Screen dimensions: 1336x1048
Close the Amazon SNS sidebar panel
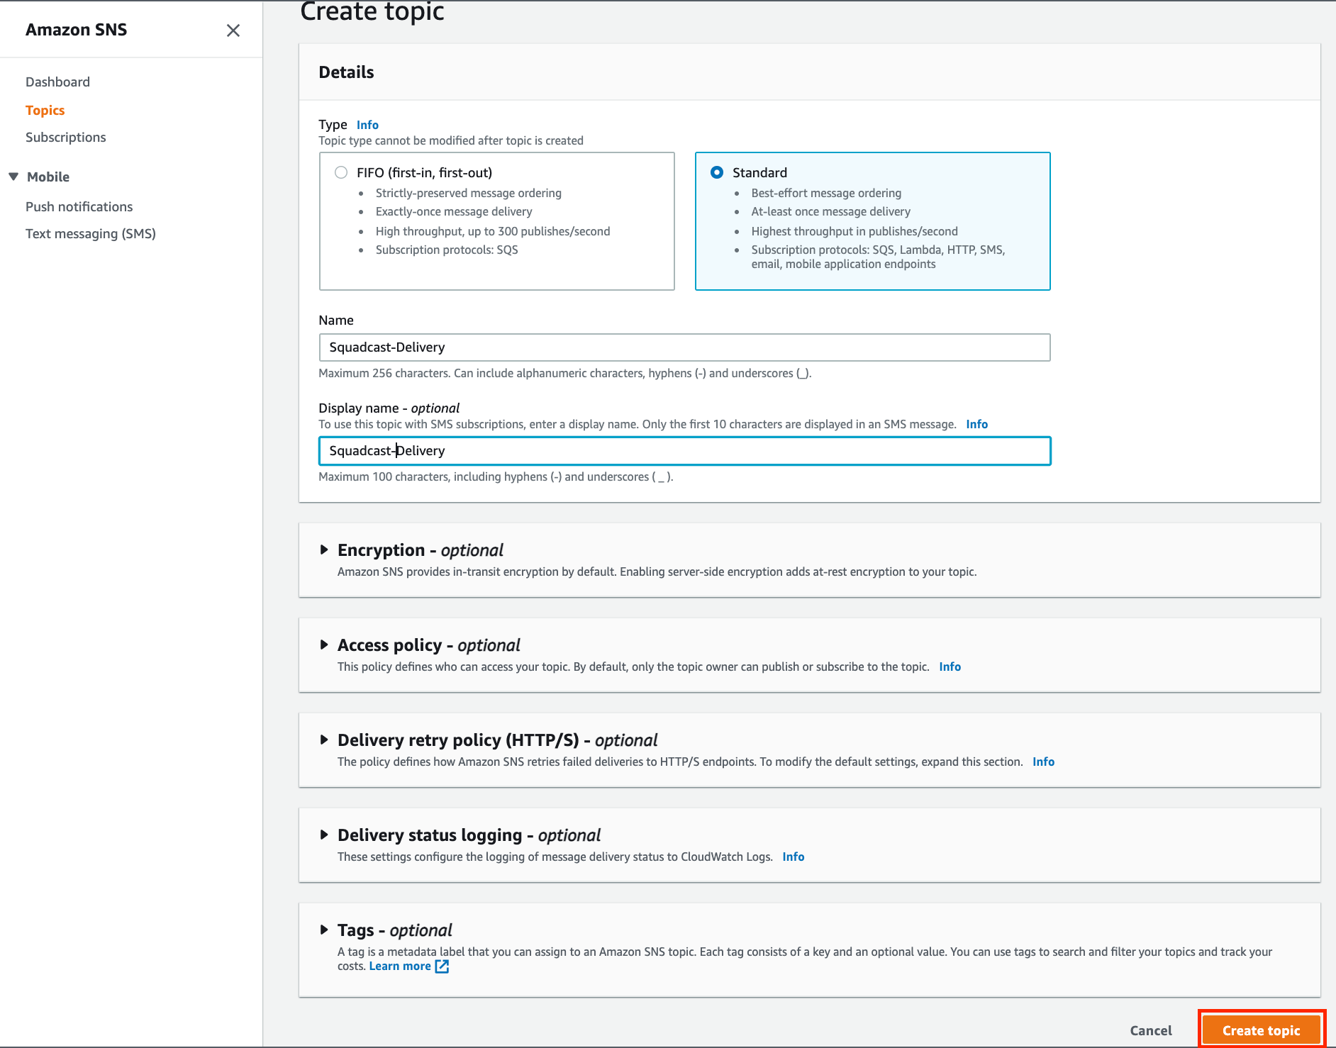click(x=233, y=30)
